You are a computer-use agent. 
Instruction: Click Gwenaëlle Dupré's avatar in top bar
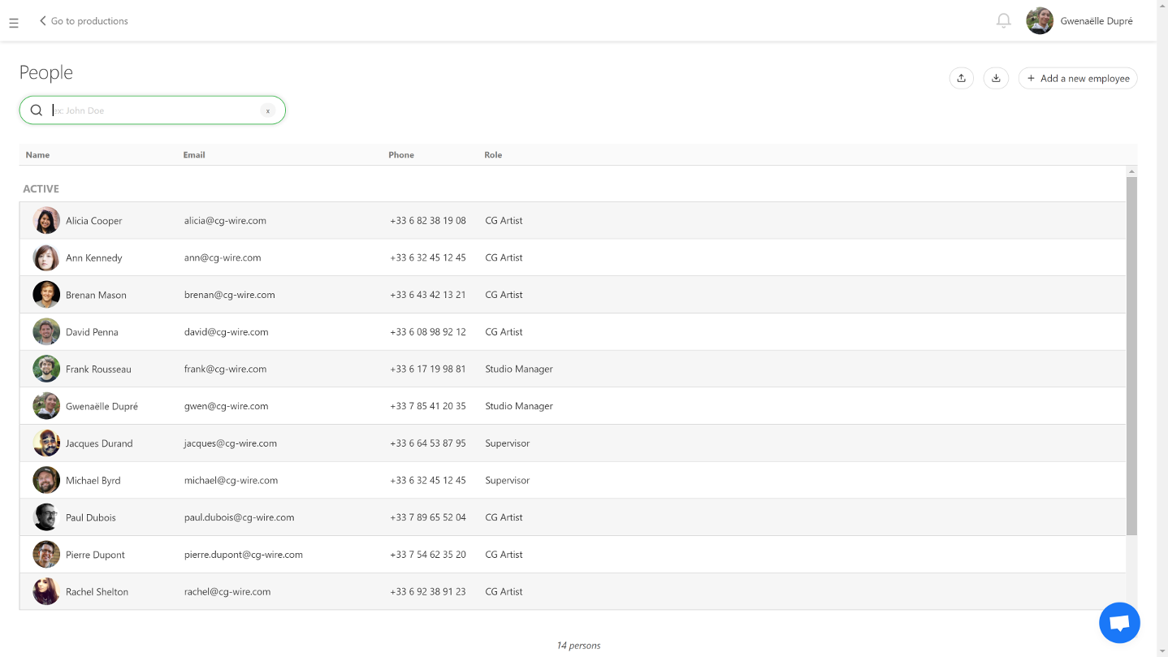pos(1039,21)
